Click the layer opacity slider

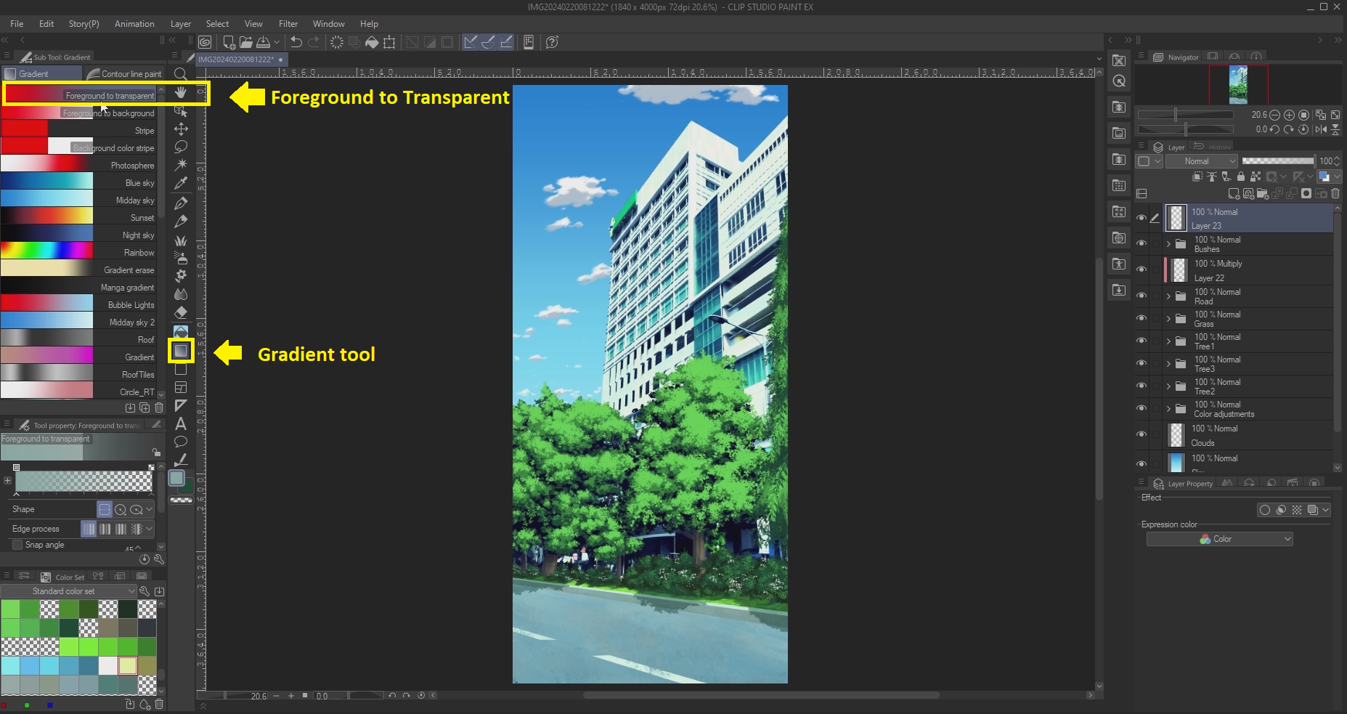point(1277,161)
